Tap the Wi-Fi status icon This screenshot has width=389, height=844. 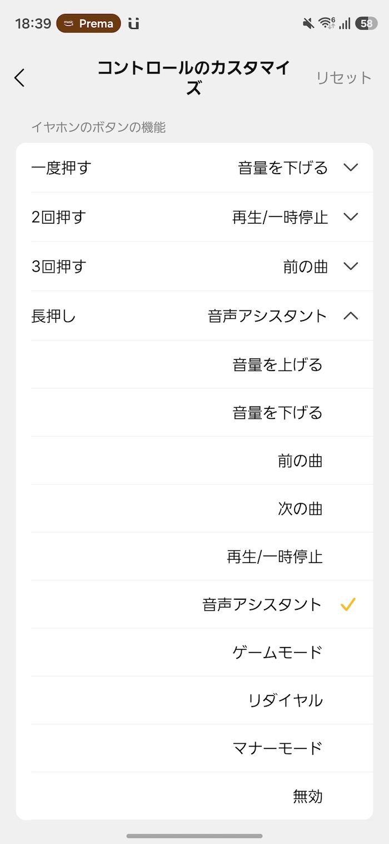pyautogui.click(x=326, y=23)
